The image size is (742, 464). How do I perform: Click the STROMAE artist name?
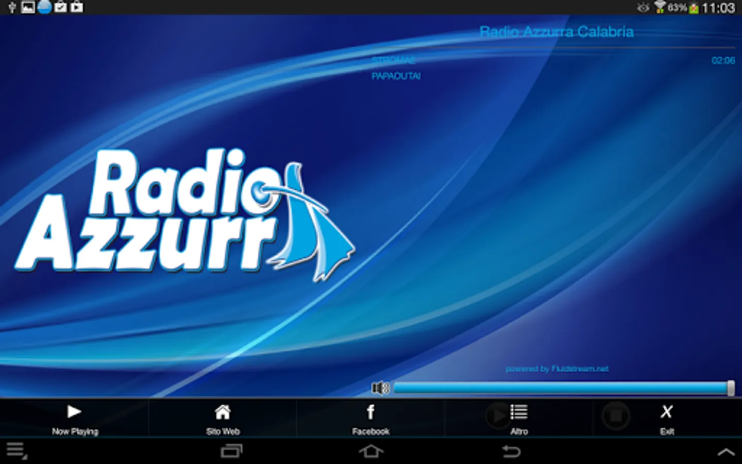pos(393,60)
